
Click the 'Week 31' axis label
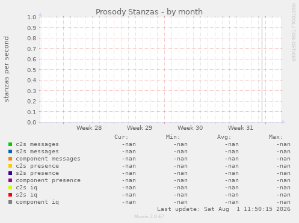coord(241,128)
